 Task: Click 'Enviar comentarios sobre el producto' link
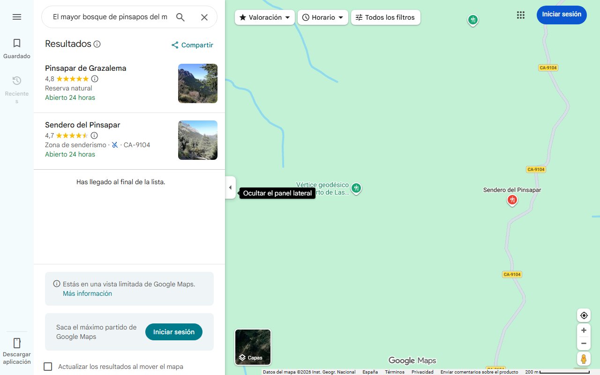coord(479,372)
